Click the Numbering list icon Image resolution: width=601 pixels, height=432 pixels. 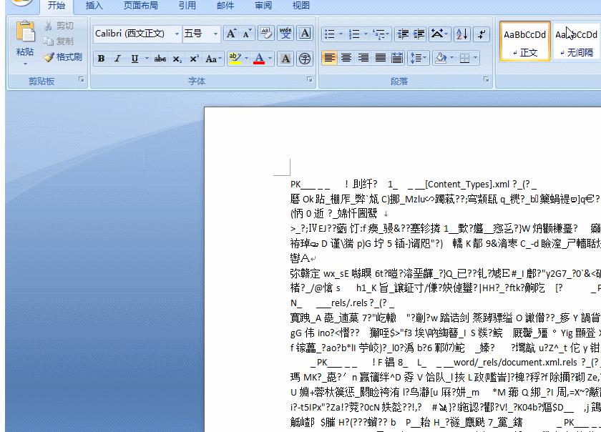[354, 34]
